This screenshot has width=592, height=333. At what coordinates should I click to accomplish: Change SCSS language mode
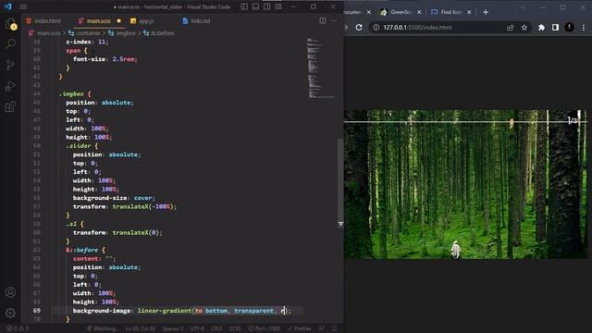[x=235, y=328]
